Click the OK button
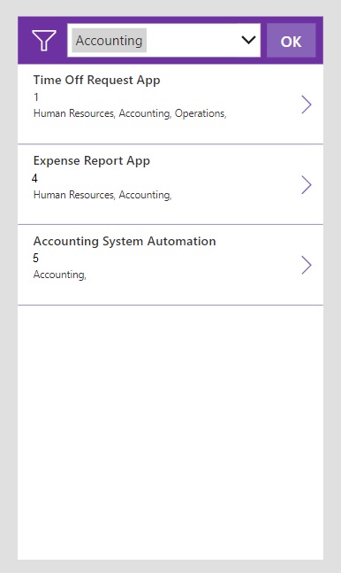Viewport: 341px width, 573px height. (291, 41)
